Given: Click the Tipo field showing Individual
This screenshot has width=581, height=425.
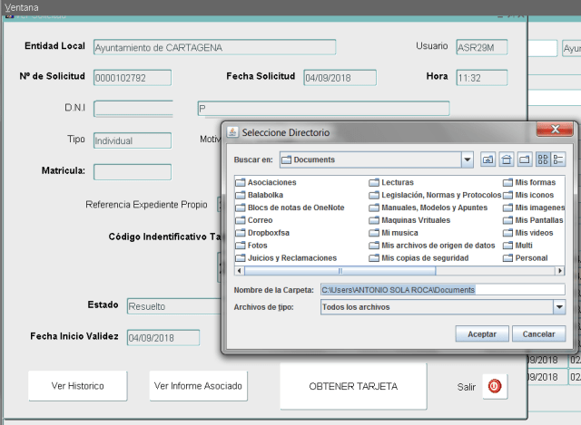Looking at the screenshot, I should click(133, 140).
